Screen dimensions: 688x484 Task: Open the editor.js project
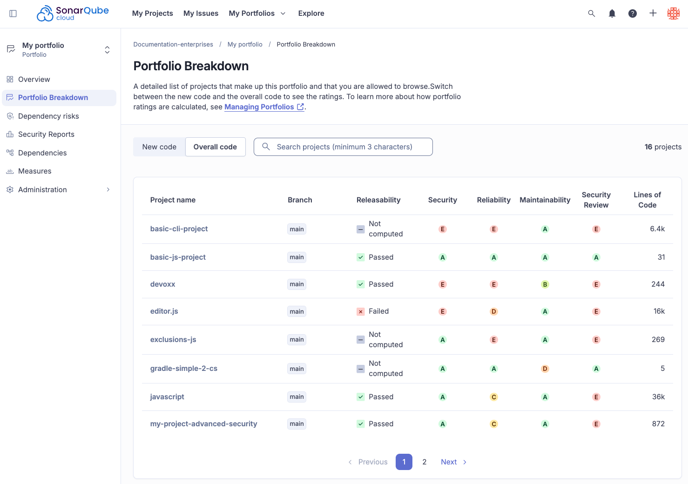click(x=164, y=311)
